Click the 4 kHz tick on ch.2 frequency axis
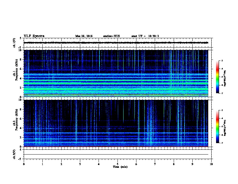 21,128
